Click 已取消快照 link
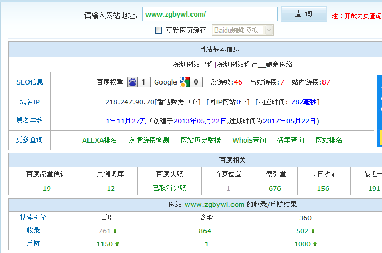This screenshot has width=382, height=253. point(170,188)
